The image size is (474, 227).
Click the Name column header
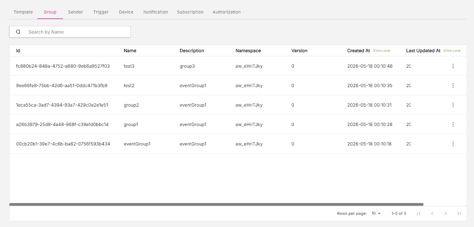pos(130,51)
